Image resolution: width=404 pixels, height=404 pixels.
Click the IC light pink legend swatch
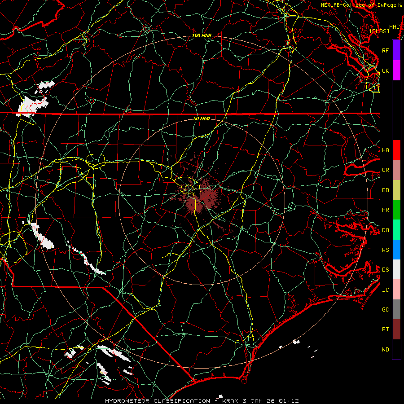pos(396,290)
